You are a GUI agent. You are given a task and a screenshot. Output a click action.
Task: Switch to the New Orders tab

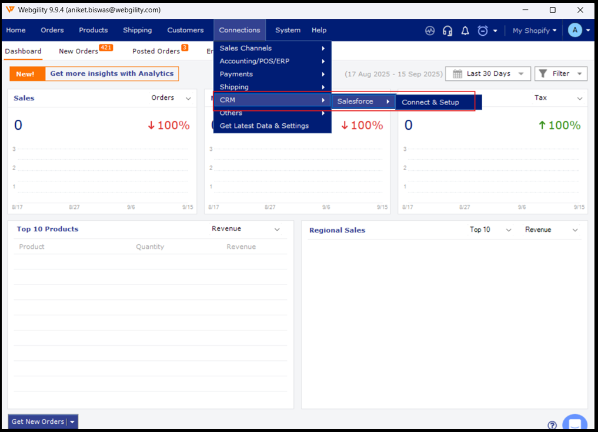click(x=79, y=52)
